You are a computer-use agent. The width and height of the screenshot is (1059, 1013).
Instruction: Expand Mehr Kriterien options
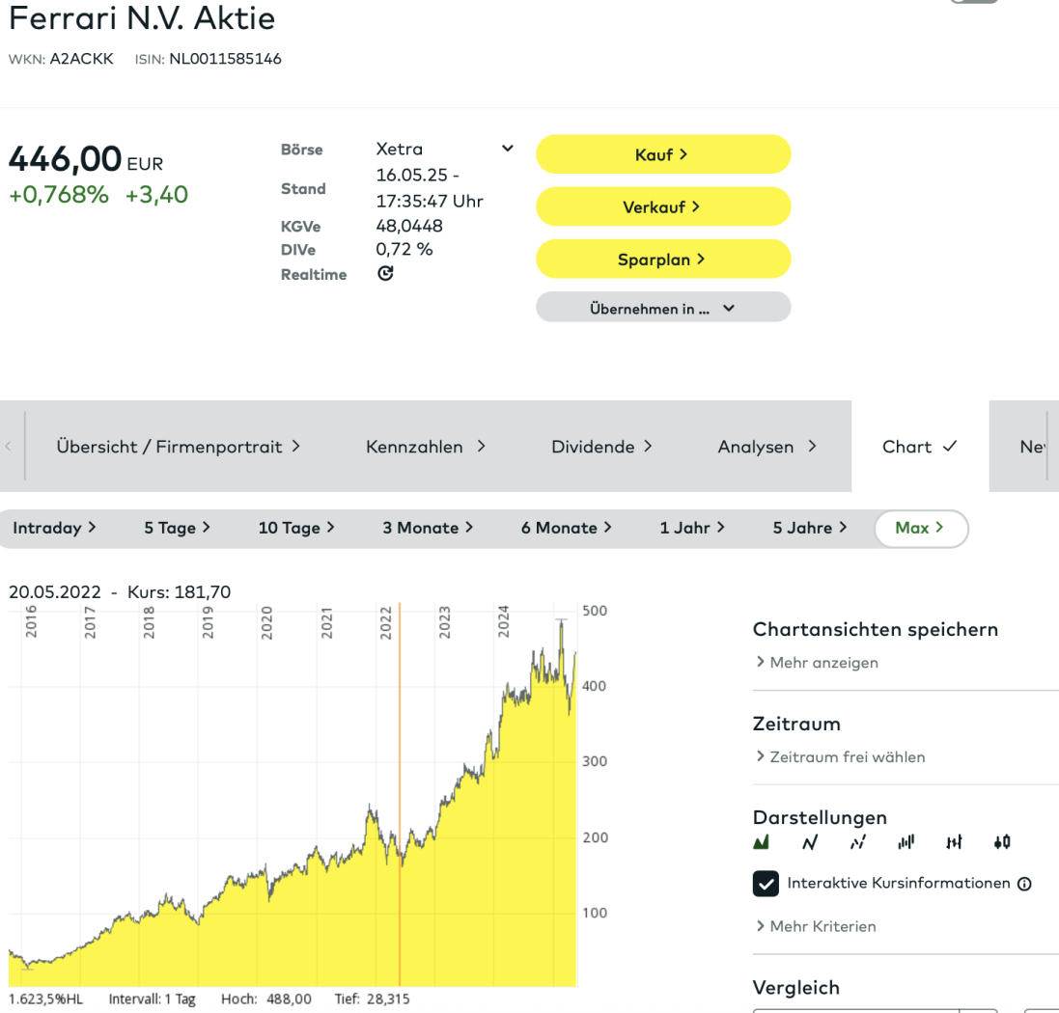(817, 926)
